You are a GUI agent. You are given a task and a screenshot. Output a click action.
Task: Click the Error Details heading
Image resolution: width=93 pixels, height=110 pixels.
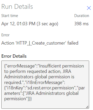[14, 56]
